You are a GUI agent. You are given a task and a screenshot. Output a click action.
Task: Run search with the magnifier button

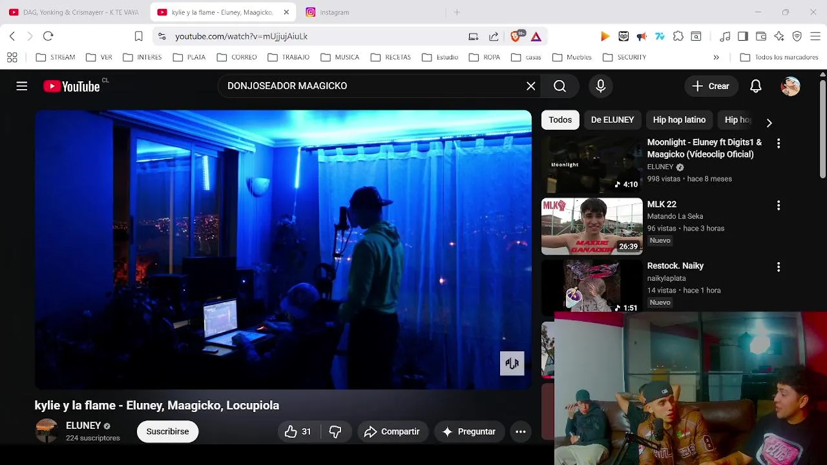click(560, 86)
